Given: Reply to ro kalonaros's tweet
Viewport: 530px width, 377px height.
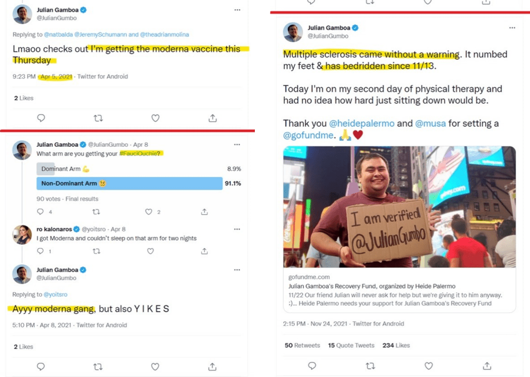Looking at the screenshot, I should point(41,251).
